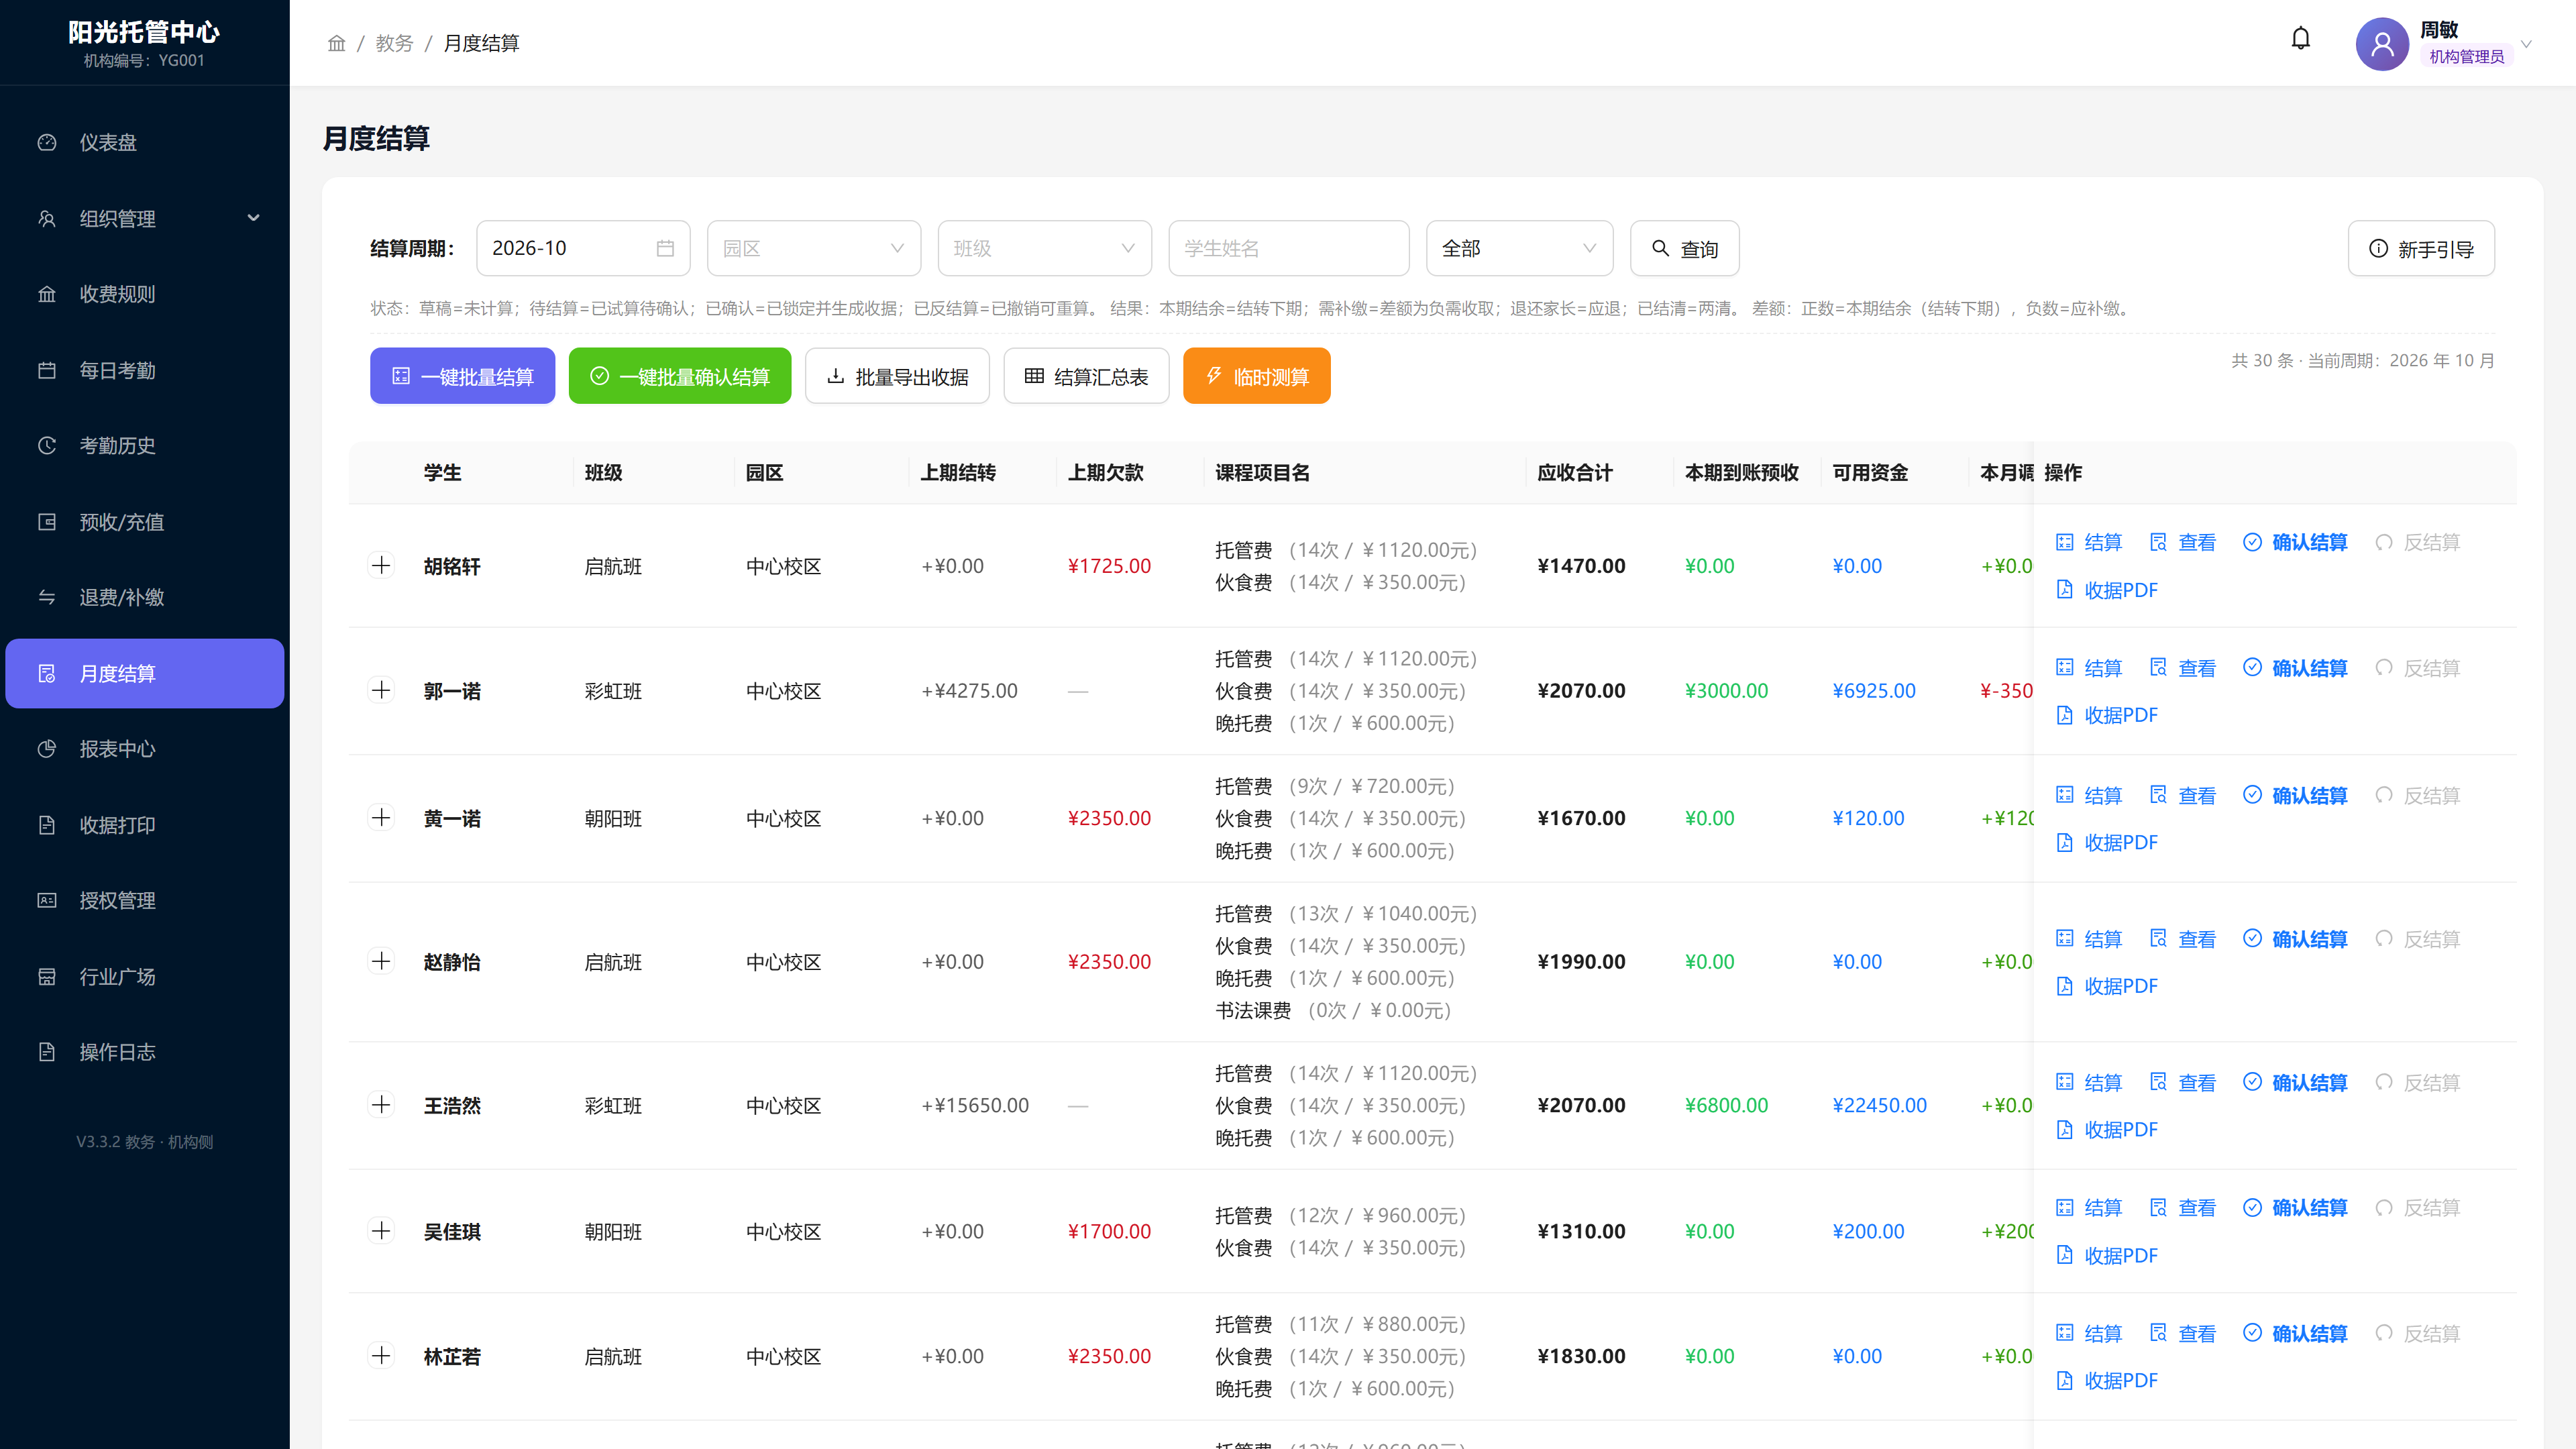Image resolution: width=2576 pixels, height=1449 pixels.
Task: Click the 查看 icon in 郭一诺's row
Action: [2158, 668]
